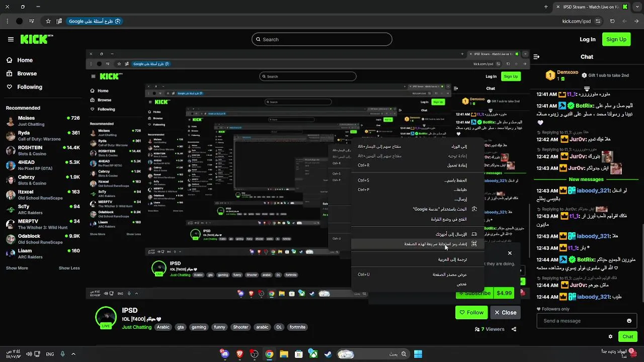Image resolution: width=644 pixels, height=362 pixels.
Task: Open chat settings gear icon
Action: (x=610, y=336)
